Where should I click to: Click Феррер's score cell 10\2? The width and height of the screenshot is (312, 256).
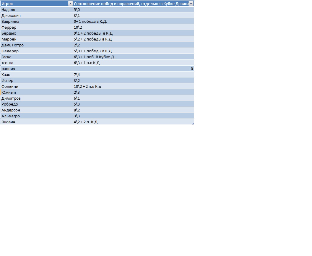tap(133, 27)
